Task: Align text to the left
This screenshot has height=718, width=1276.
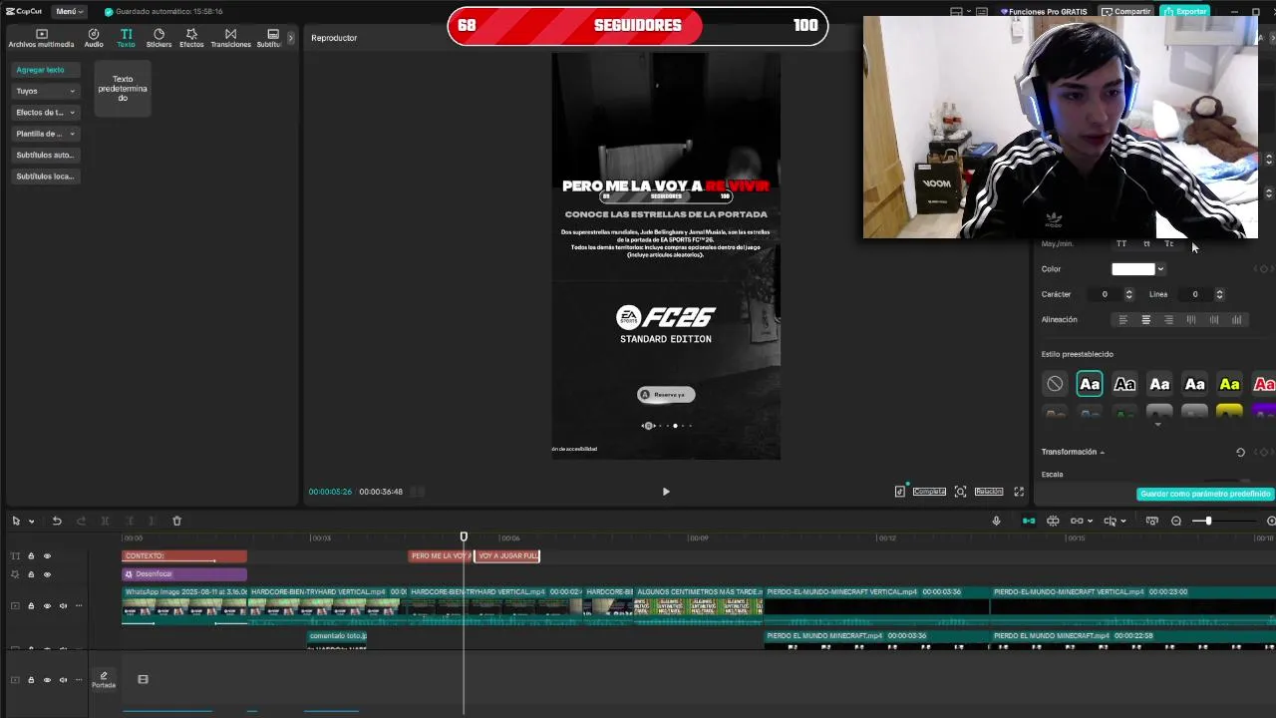Action: (1123, 320)
